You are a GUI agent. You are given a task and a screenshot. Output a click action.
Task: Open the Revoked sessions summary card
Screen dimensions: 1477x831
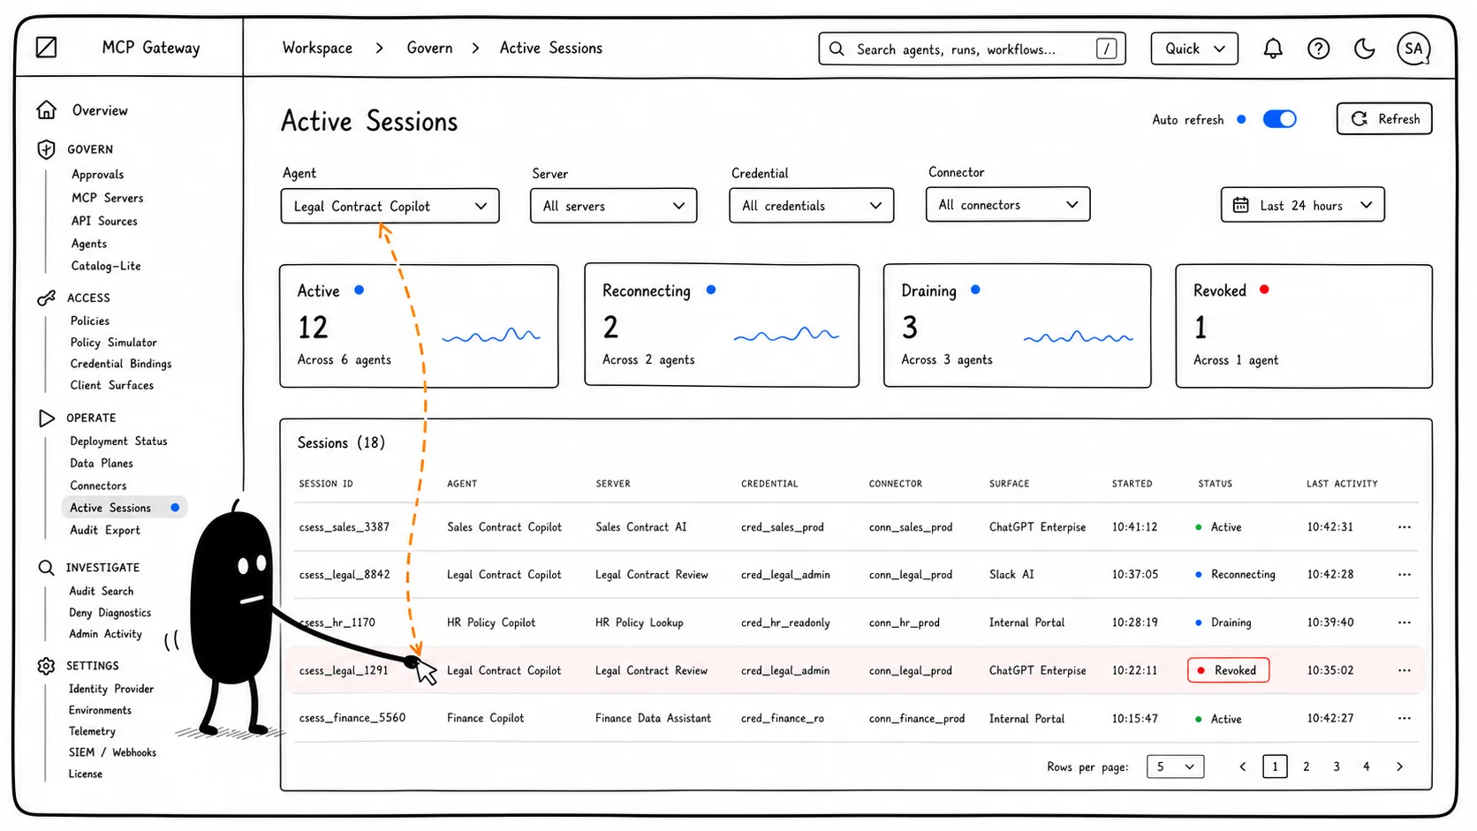click(x=1304, y=326)
